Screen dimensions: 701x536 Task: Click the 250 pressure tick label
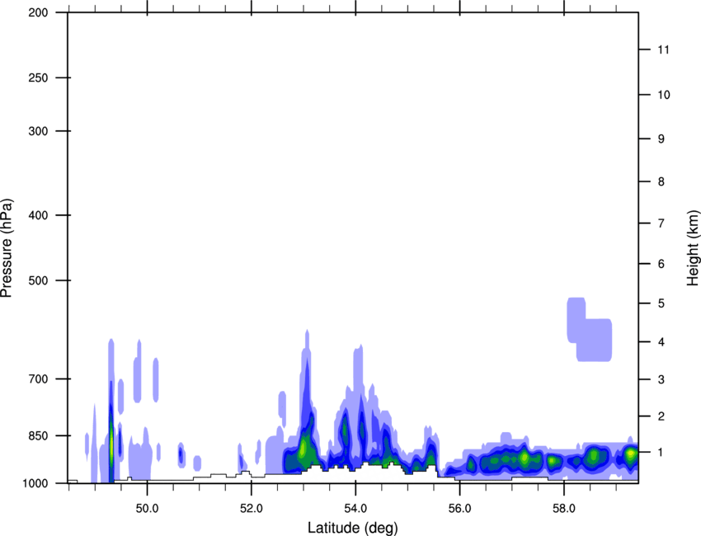39,78
